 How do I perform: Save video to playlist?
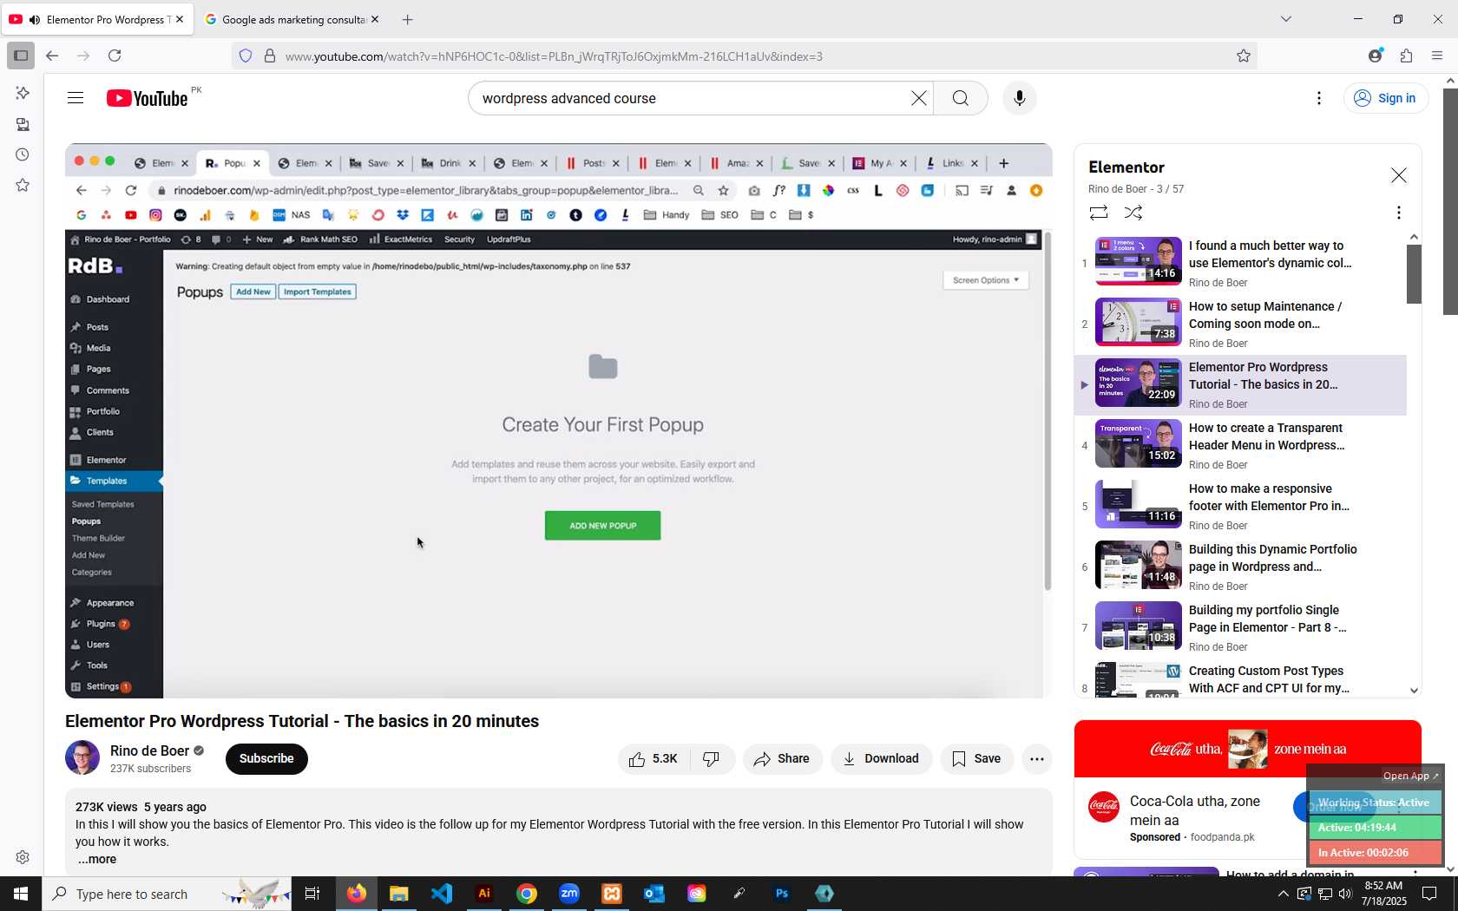(x=976, y=759)
